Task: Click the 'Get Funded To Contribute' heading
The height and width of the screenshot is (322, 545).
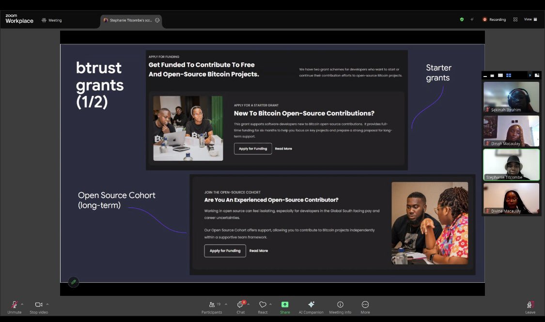Action: pos(203,69)
